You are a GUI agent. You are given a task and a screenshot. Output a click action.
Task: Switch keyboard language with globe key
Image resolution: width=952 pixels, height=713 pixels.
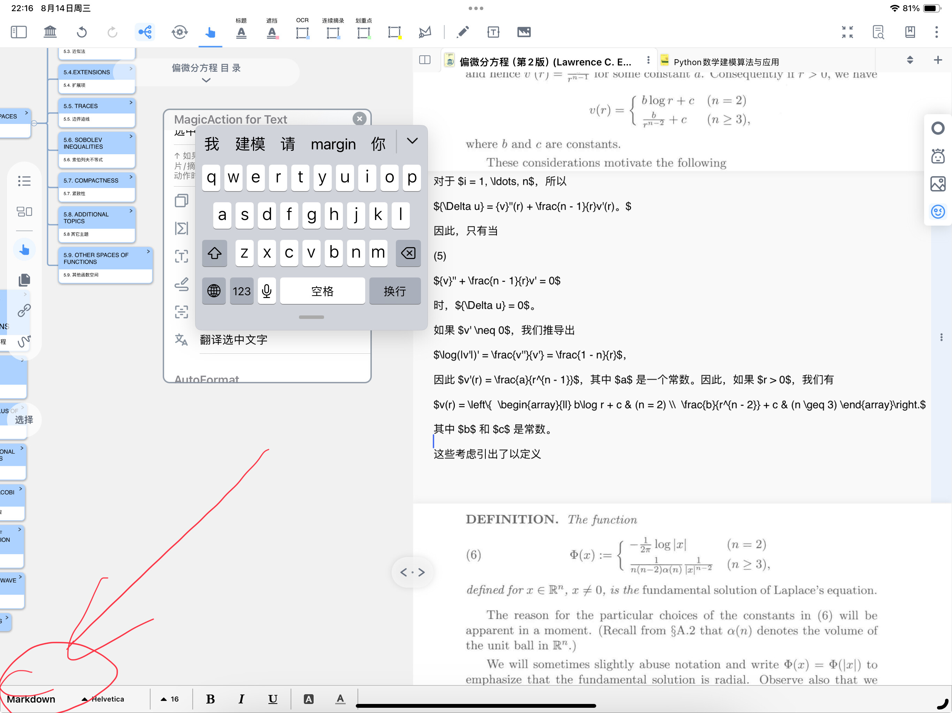tap(214, 291)
